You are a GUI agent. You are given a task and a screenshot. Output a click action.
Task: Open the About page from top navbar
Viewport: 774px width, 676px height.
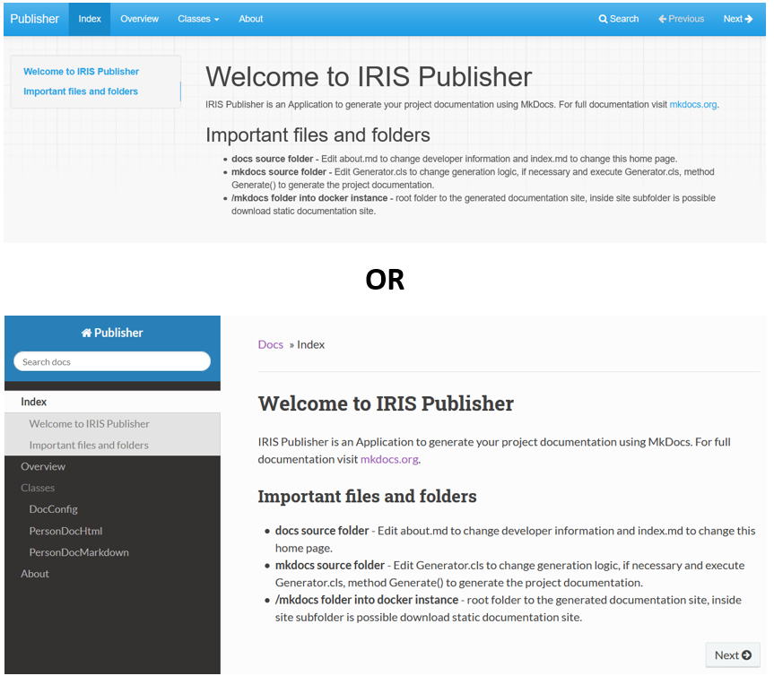(251, 19)
